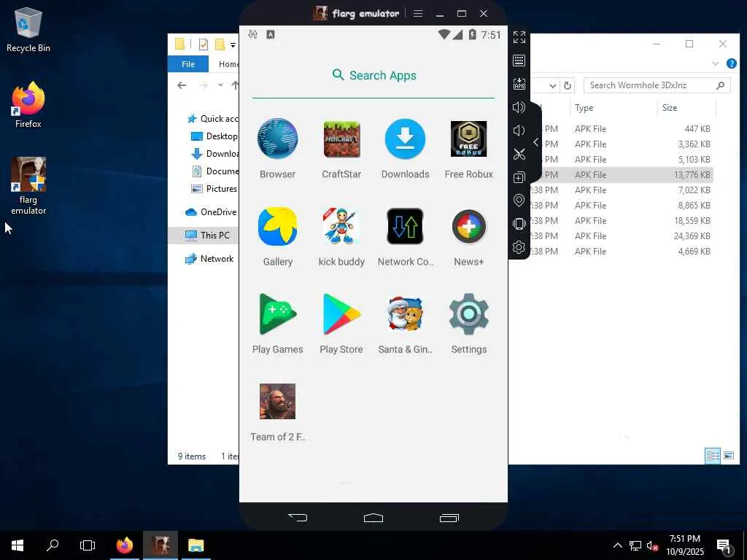The image size is (747, 560).
Task: Refresh the File Explorer folder
Action: 567,86
